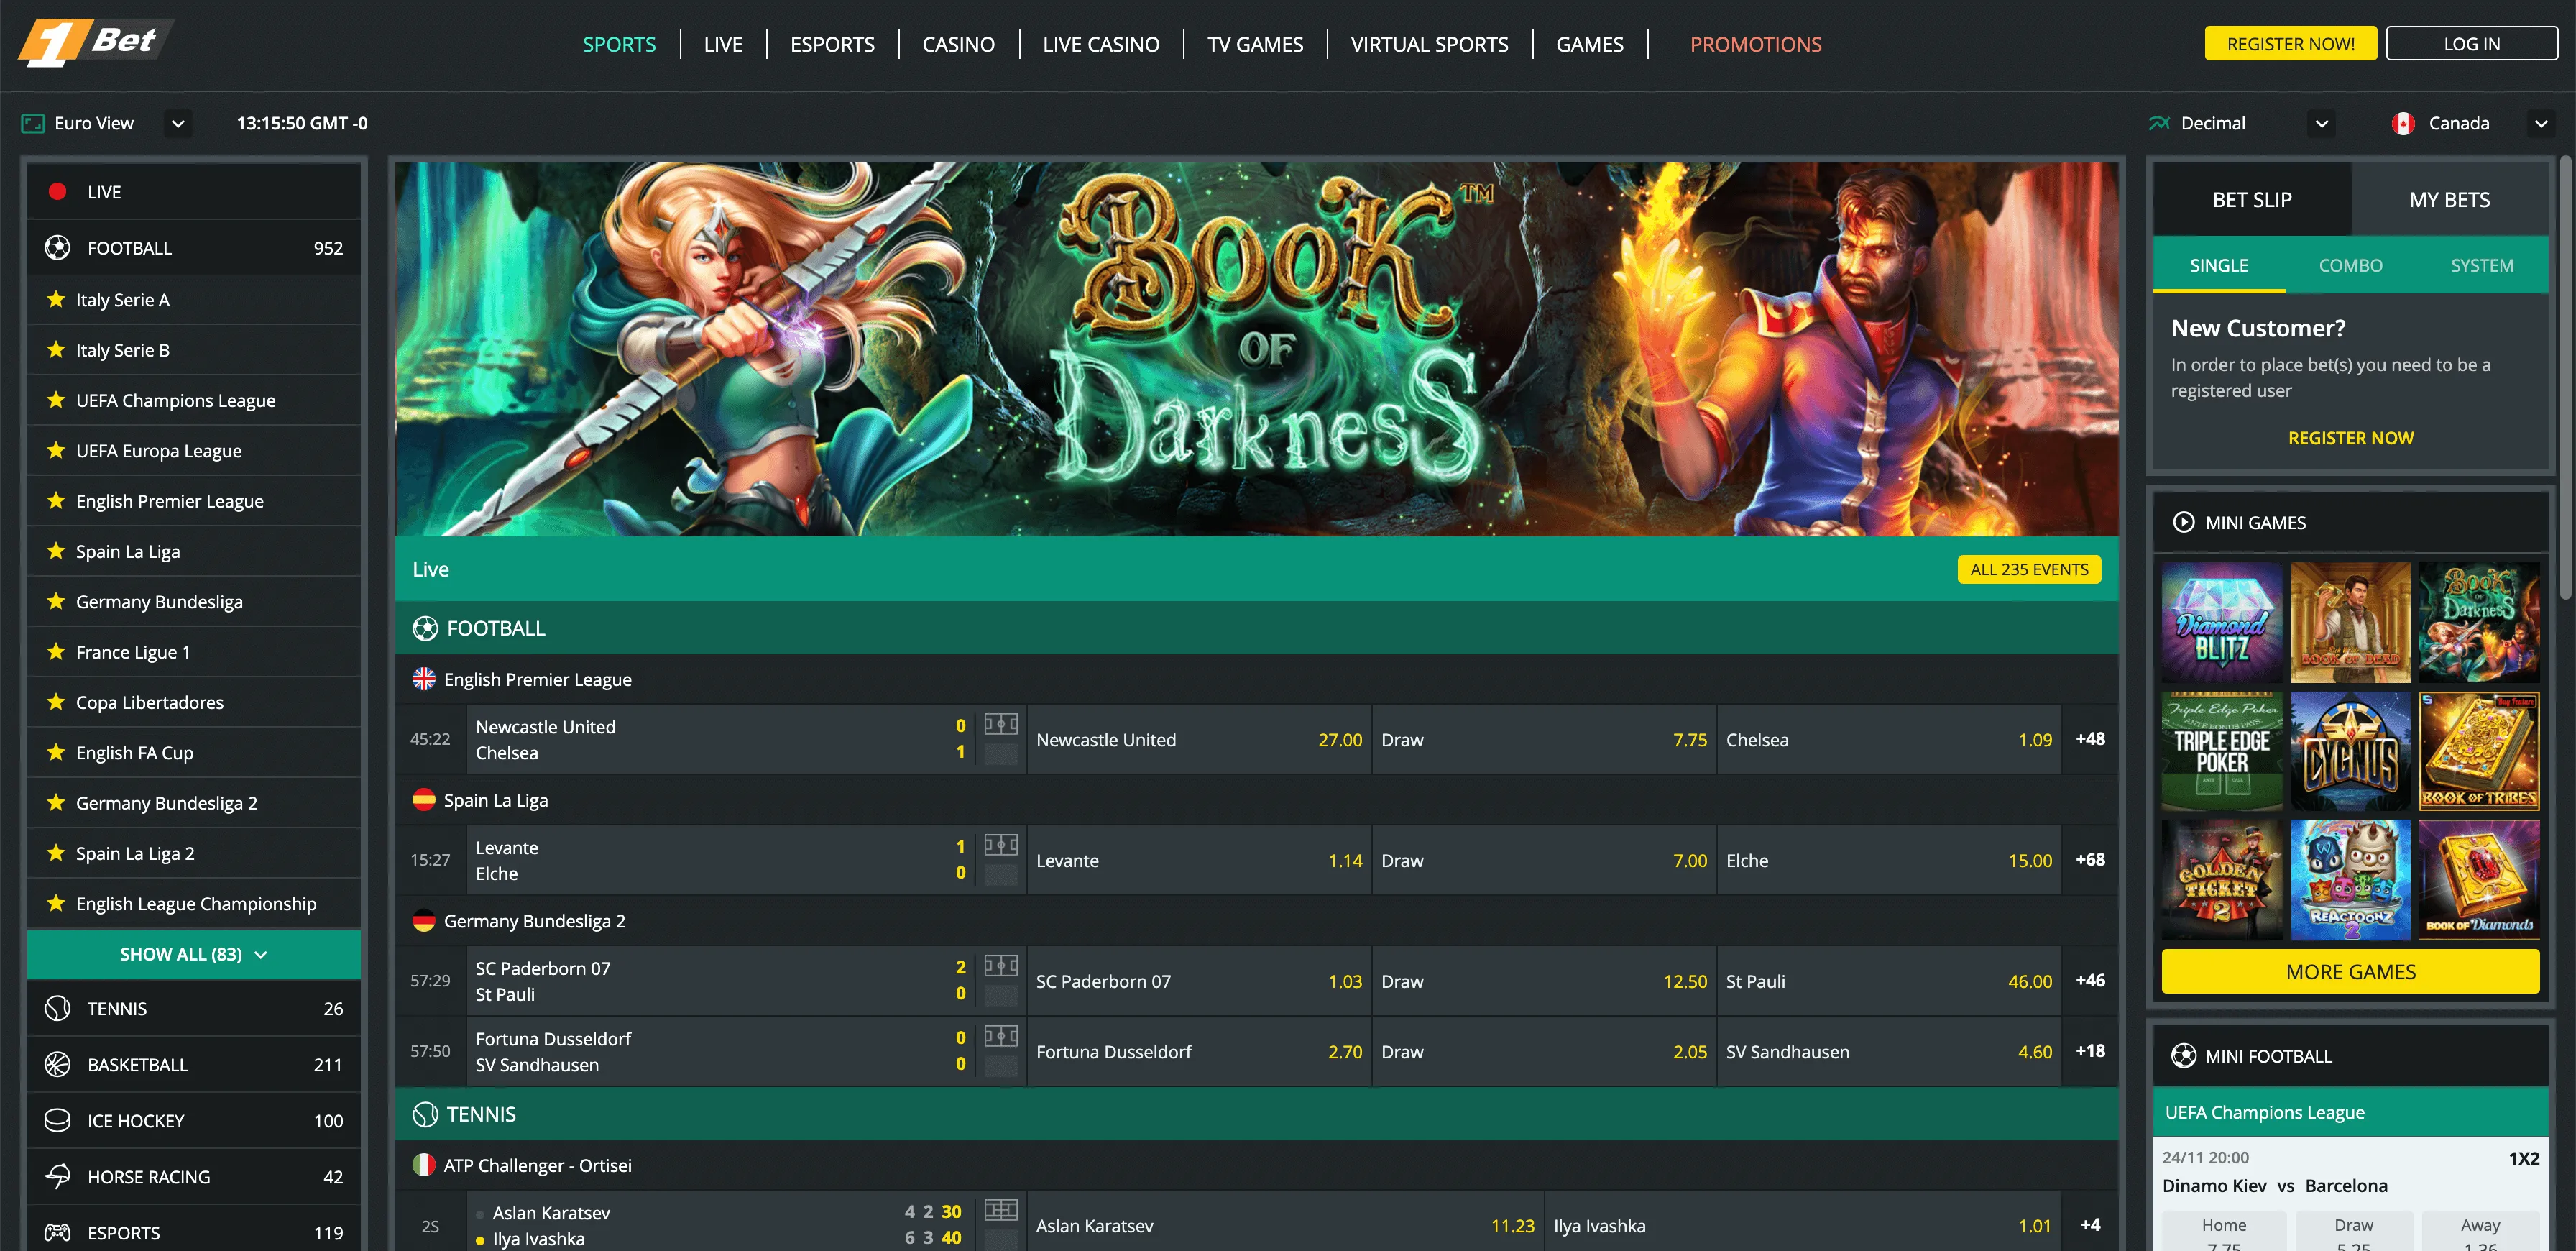This screenshot has height=1251, width=2576.
Task: Click the tennis icon in the Live section header
Action: click(x=425, y=1114)
